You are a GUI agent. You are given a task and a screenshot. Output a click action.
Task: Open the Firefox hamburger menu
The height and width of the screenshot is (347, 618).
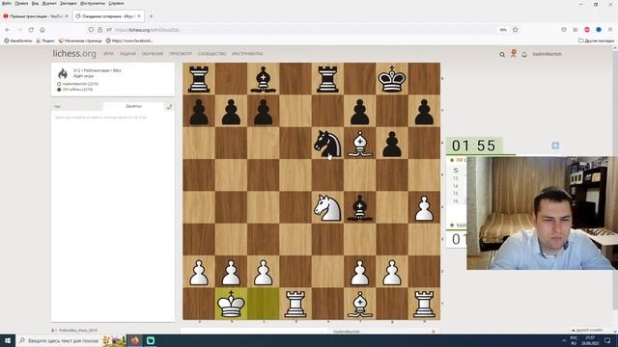610,30
